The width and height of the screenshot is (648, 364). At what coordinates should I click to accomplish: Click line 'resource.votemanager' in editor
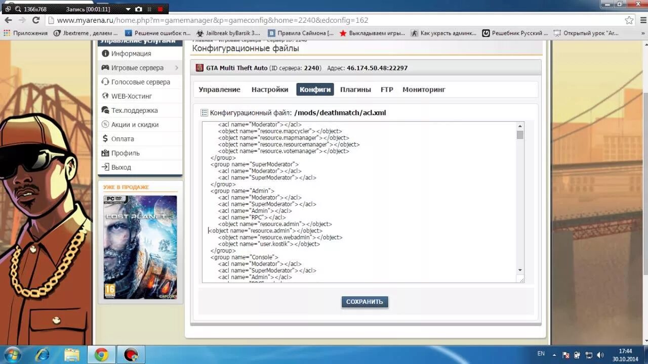click(x=284, y=151)
